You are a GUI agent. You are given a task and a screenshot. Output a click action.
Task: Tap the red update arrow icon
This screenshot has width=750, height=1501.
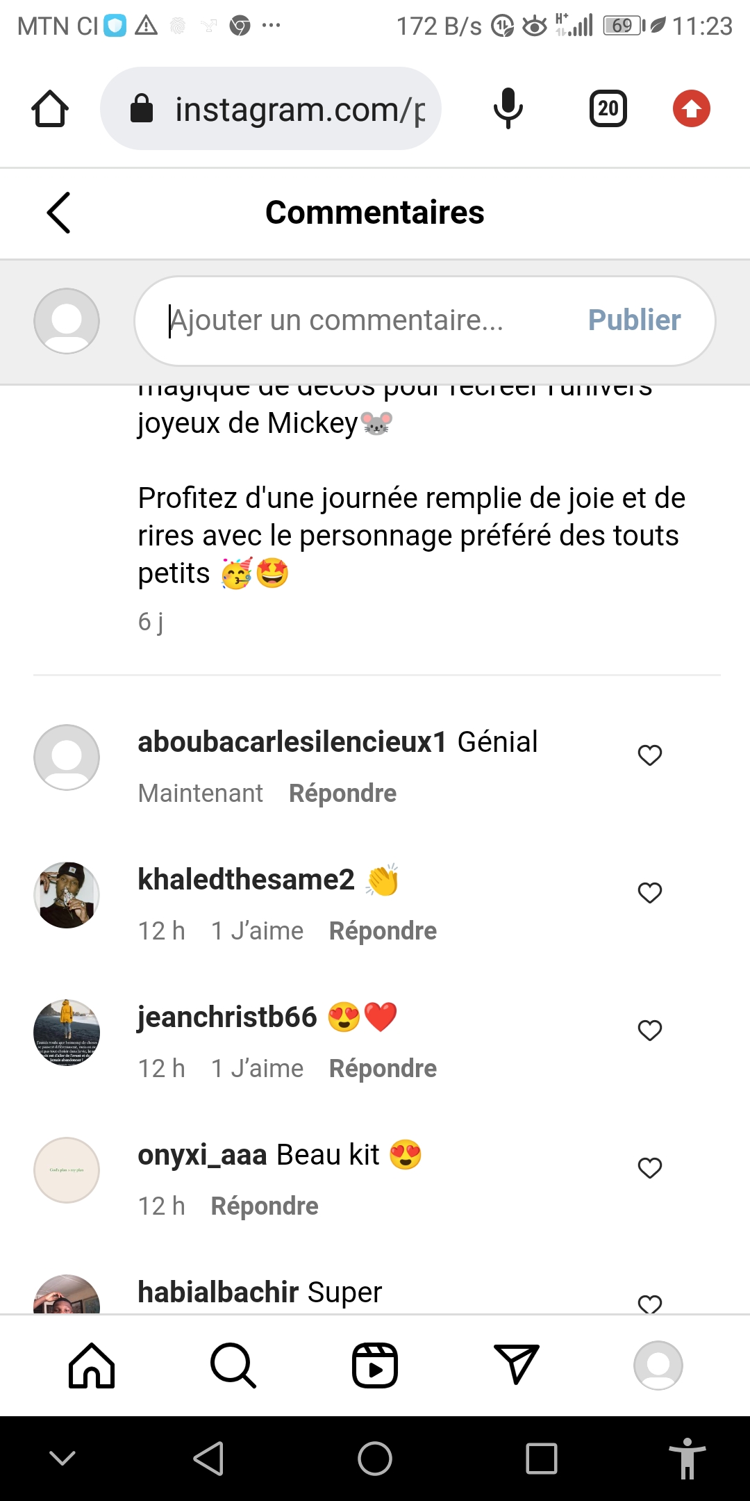[x=691, y=109]
